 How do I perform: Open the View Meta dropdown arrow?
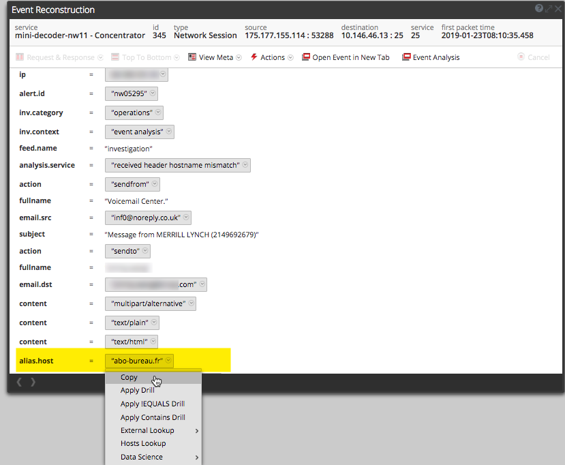pos(239,58)
